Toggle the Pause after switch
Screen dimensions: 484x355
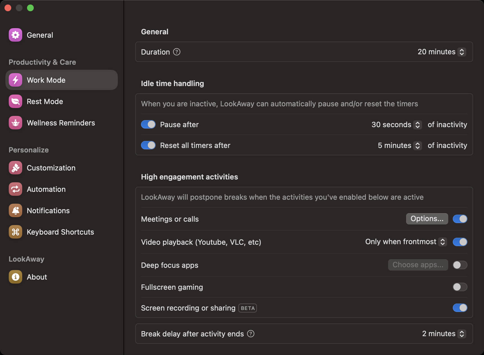click(x=148, y=124)
